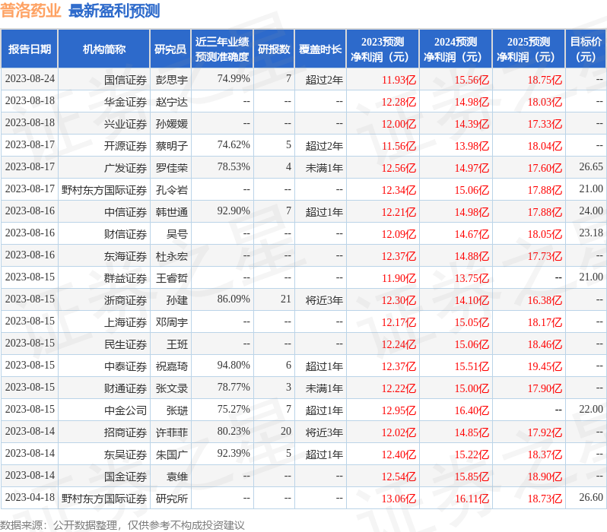Screen dimensions: 607x532
Task: Click analyst name 赵宁达
Action: point(171,102)
